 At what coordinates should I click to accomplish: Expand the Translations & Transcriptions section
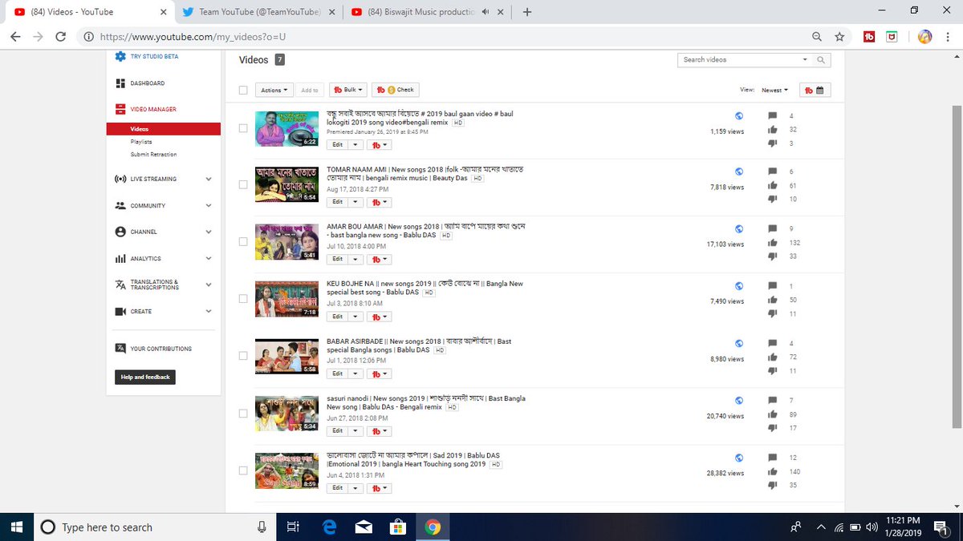coord(208,285)
